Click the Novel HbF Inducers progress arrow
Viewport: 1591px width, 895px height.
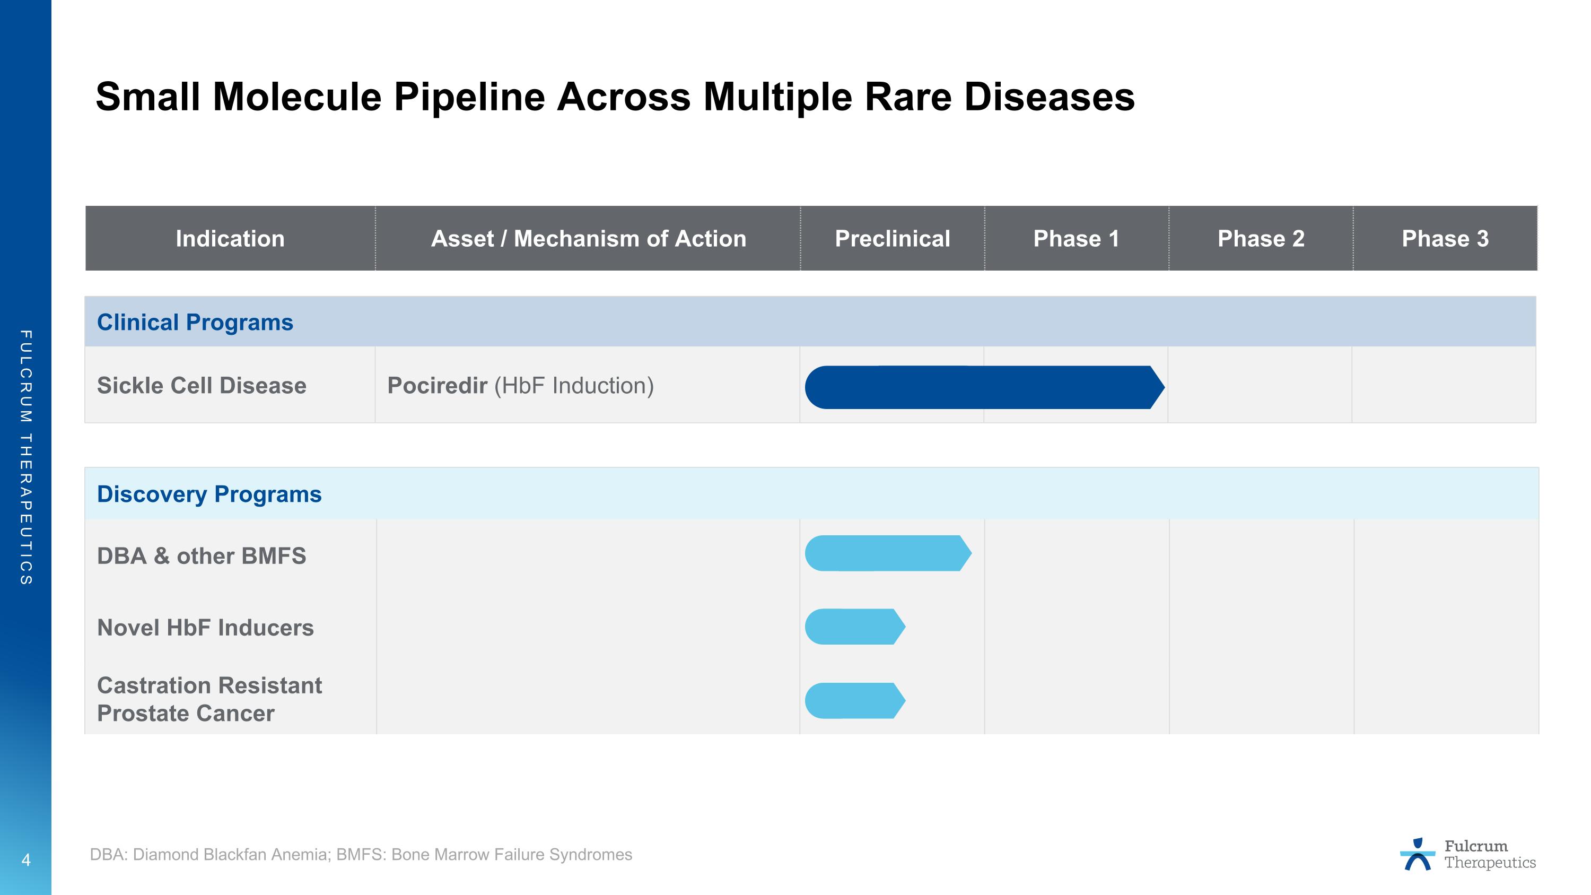tap(854, 627)
